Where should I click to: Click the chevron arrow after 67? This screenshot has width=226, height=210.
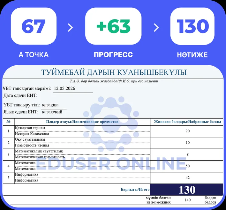71,27
